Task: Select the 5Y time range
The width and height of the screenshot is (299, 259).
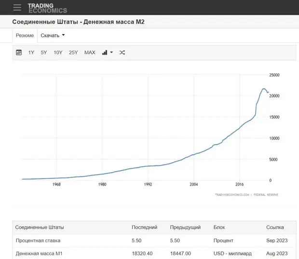Action: pos(44,53)
